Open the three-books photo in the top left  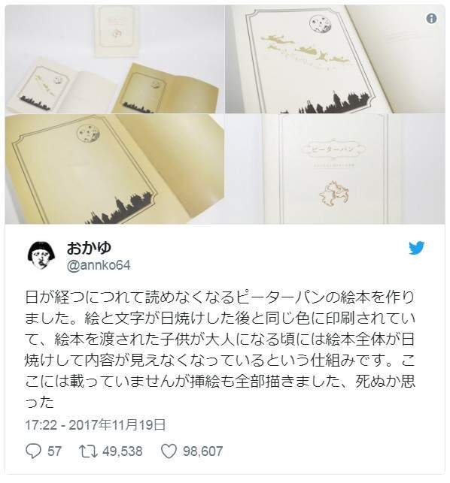pos(114,59)
